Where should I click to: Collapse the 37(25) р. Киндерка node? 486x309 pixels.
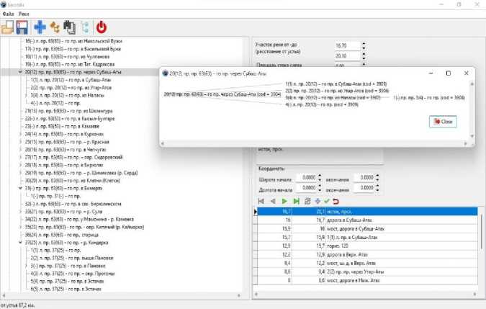pyautogui.click(x=20, y=242)
